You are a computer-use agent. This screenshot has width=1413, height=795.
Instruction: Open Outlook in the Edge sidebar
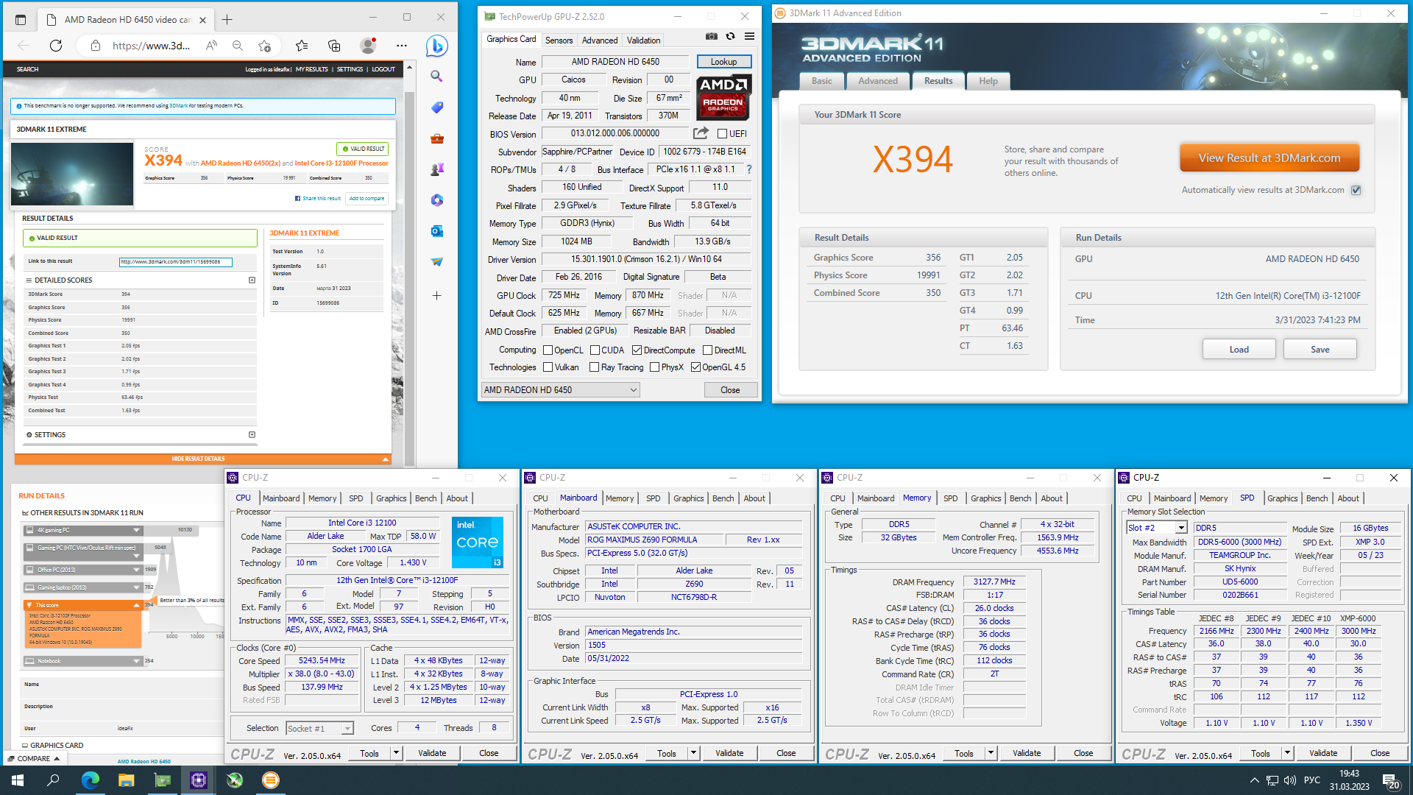pos(436,231)
